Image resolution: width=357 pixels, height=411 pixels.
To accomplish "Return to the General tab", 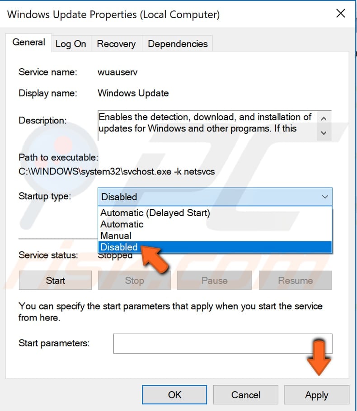I will click(x=28, y=42).
